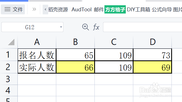The image size is (182, 102).
Task: Select column C header
Action: pyautogui.click(x=114, y=42)
